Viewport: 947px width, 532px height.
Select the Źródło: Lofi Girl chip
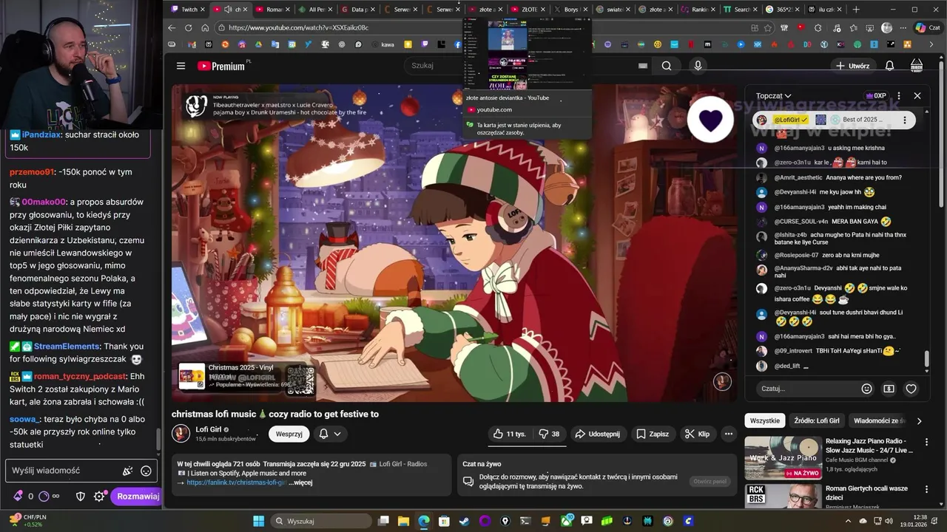[817, 420]
